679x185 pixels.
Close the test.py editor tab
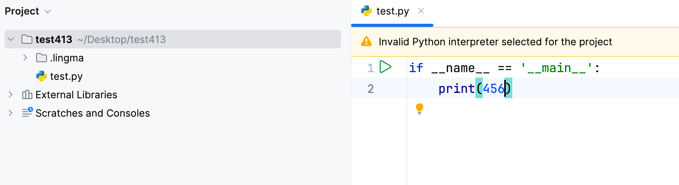pos(421,11)
